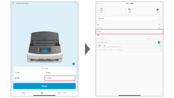Viewport: 174px width, 98px height.
Task: Open the 読み取り reading settings row
Action: click(x=129, y=32)
